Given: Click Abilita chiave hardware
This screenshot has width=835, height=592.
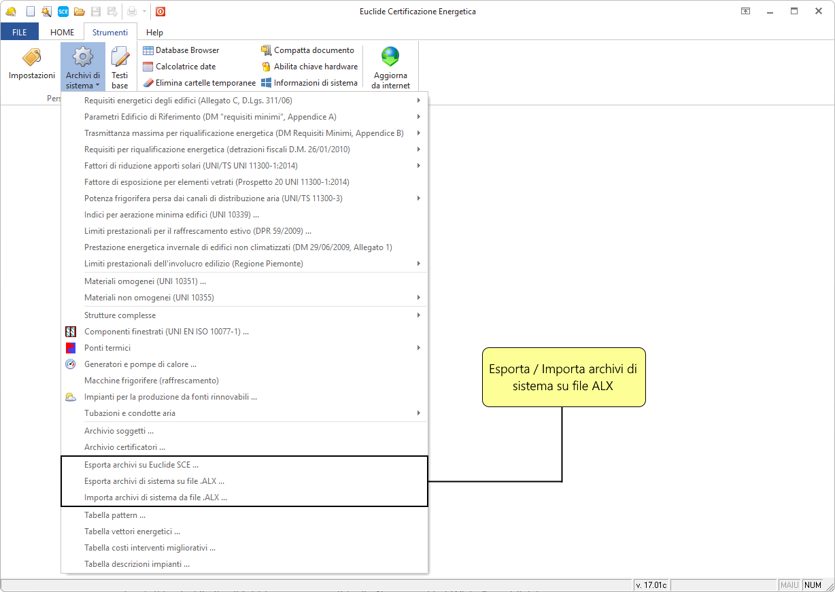Looking at the screenshot, I should pyautogui.click(x=309, y=67).
